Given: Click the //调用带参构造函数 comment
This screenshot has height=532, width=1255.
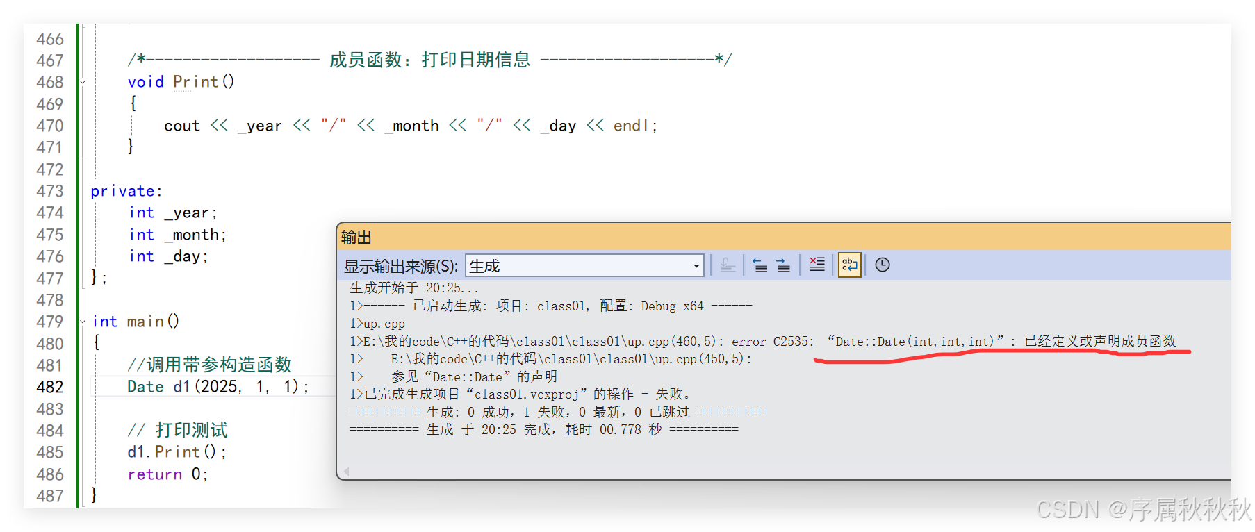Looking at the screenshot, I should (209, 365).
